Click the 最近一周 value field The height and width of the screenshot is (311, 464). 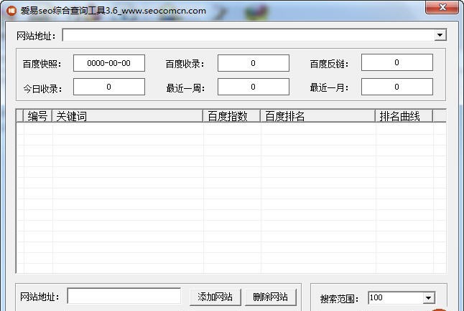tap(254, 87)
